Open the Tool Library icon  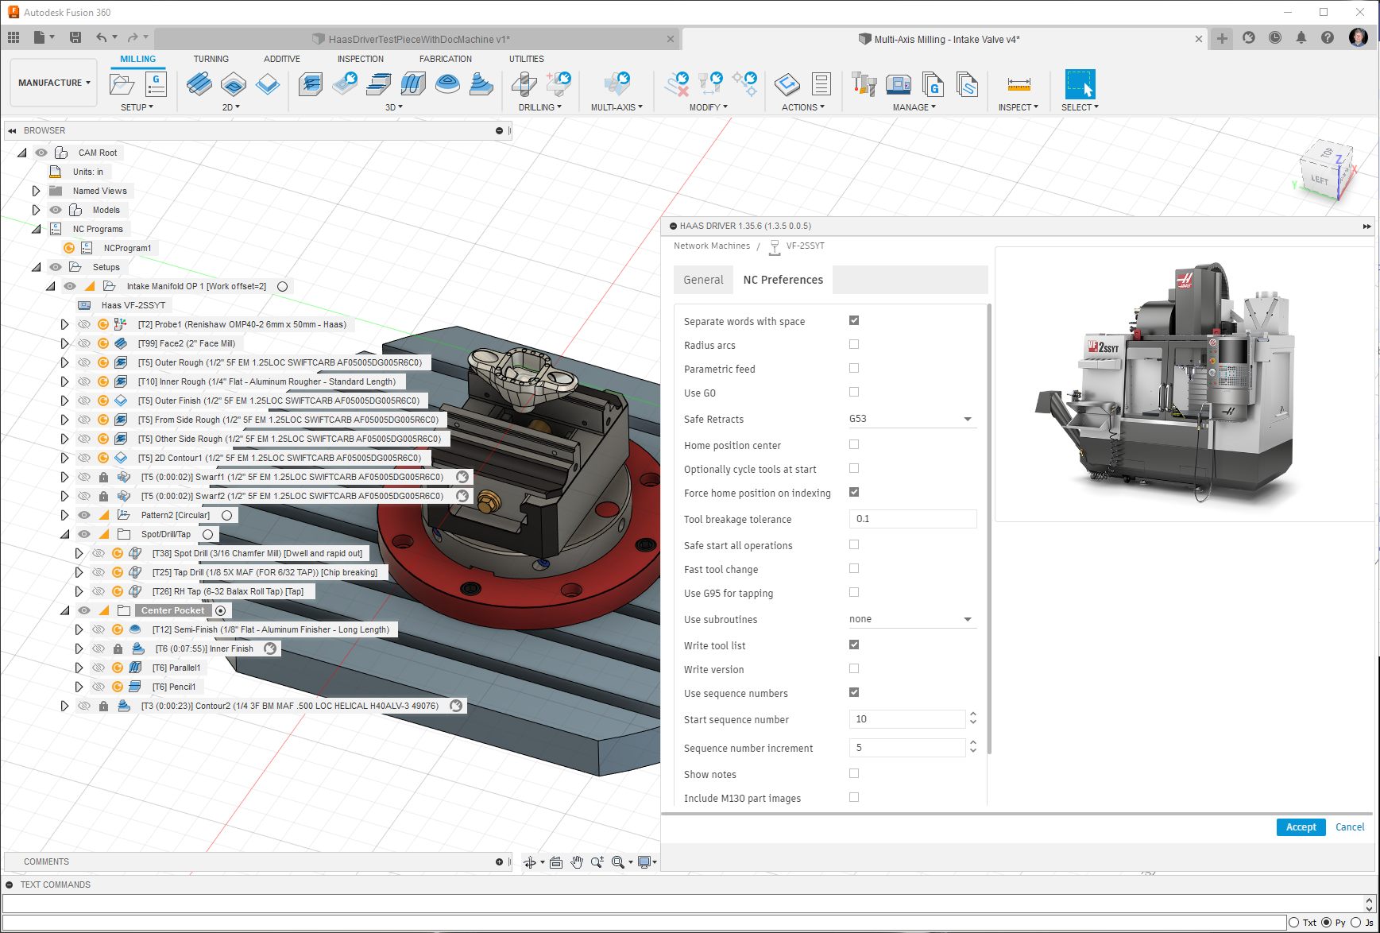click(864, 83)
